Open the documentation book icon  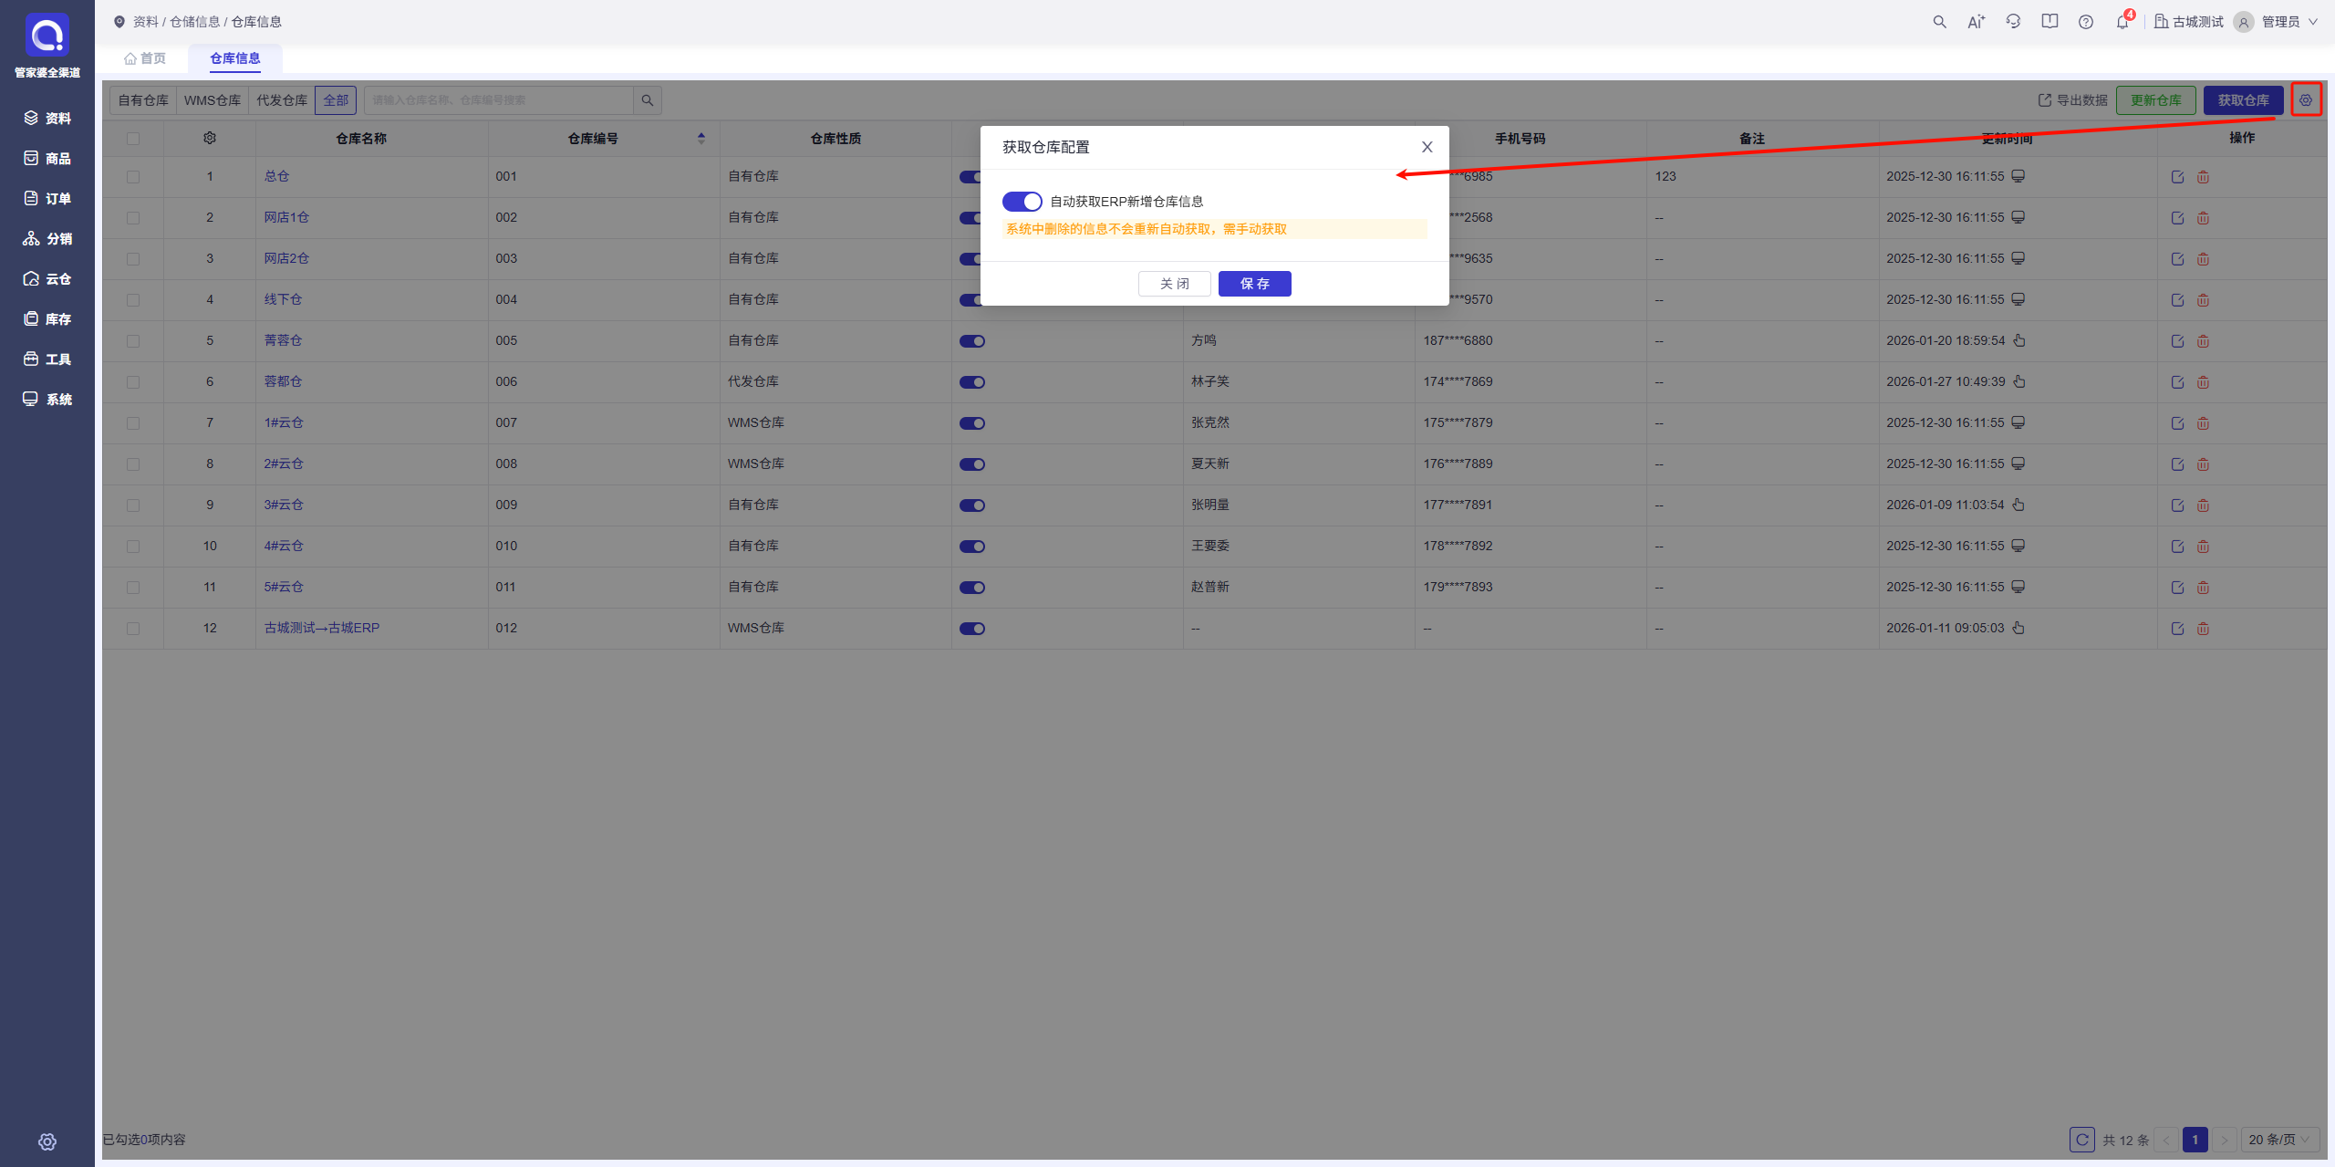pyautogui.click(x=2050, y=22)
